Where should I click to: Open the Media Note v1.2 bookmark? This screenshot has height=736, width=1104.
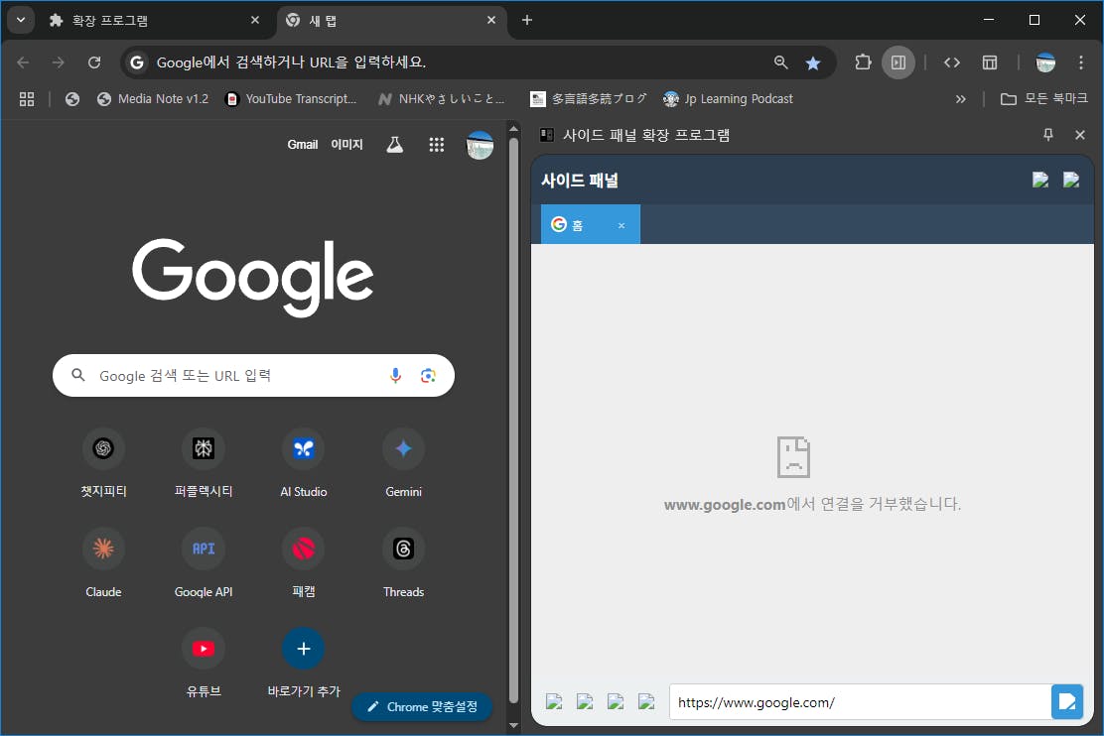153,99
